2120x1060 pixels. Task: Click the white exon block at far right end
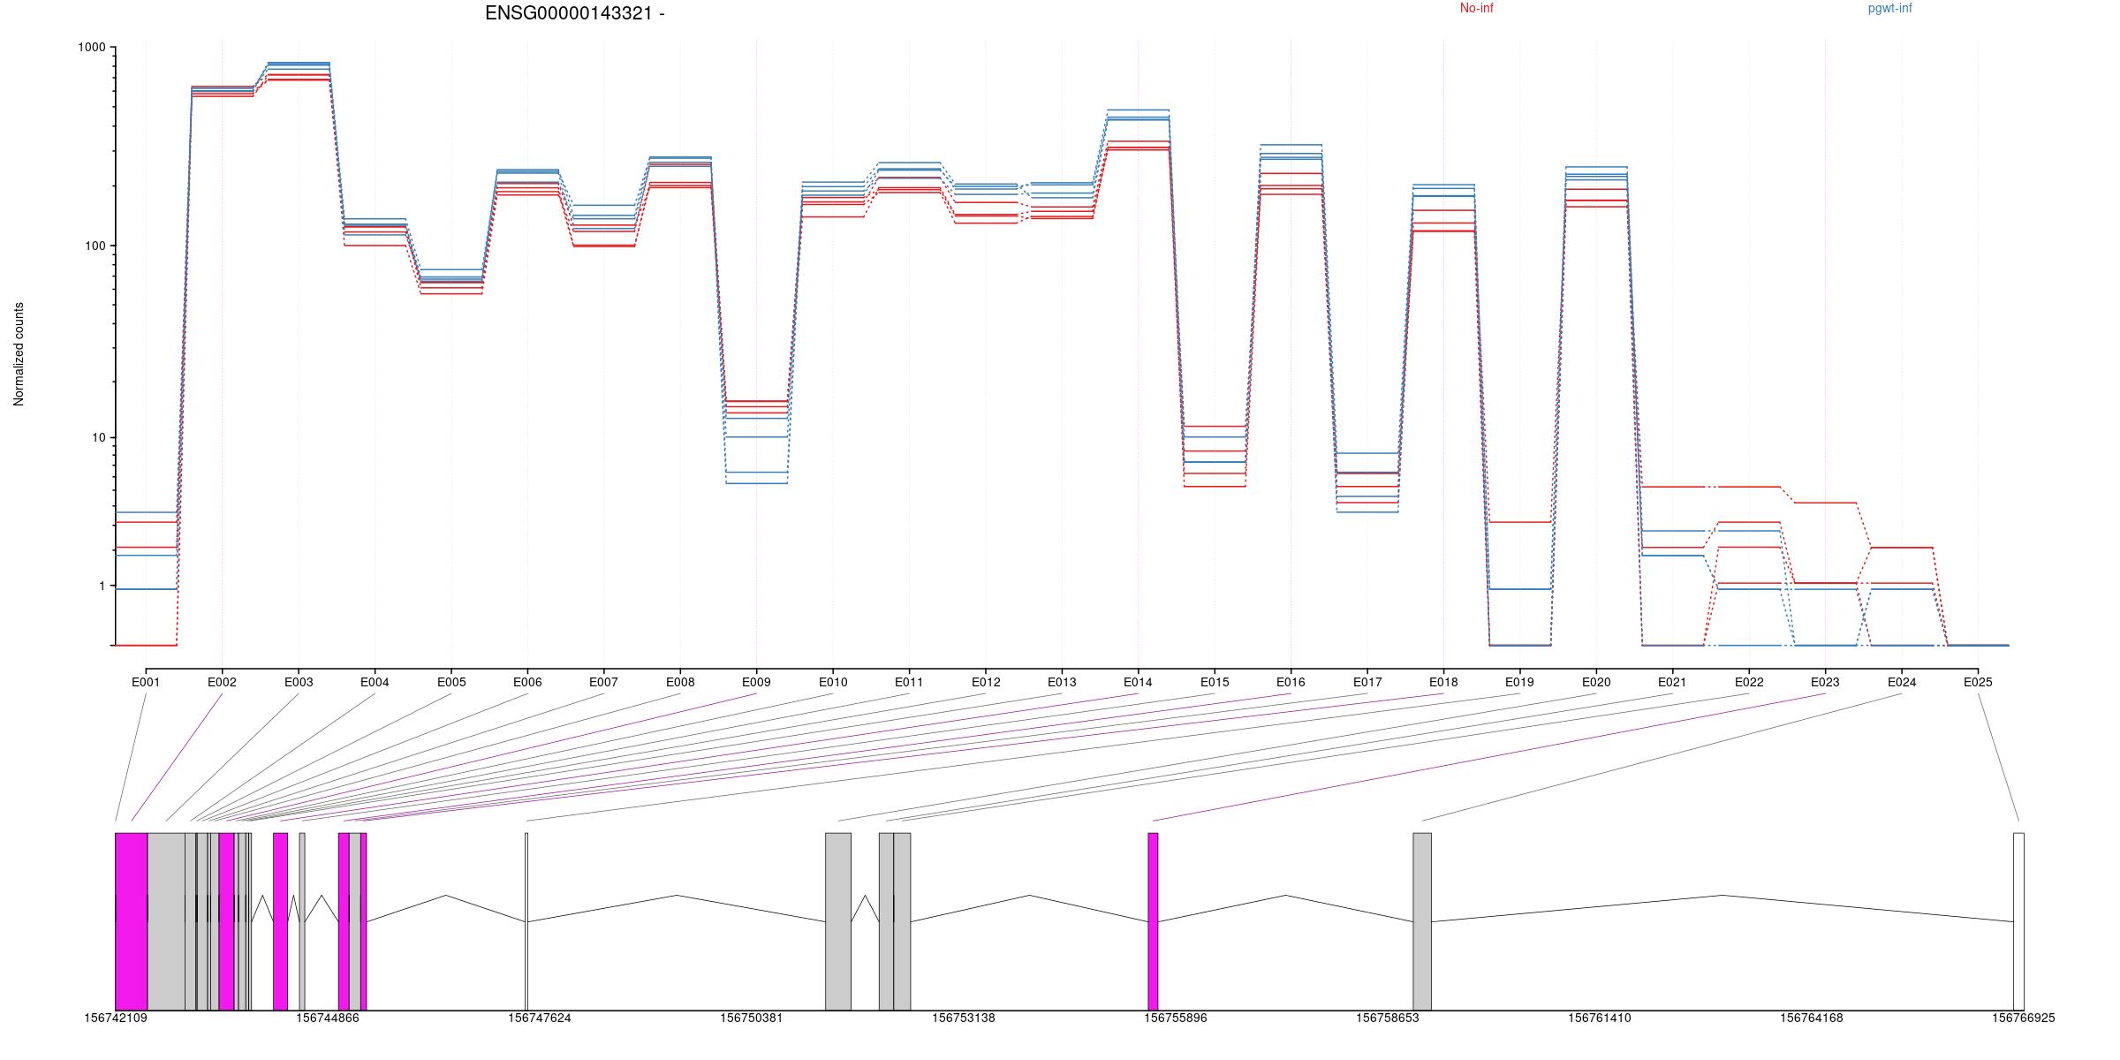point(2018,921)
